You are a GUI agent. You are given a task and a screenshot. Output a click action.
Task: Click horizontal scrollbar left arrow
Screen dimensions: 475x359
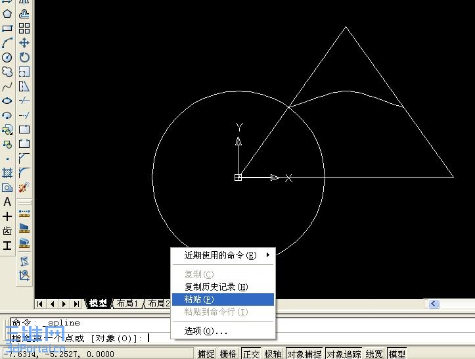pos(434,304)
